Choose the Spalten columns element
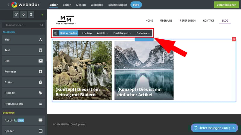The image size is (241, 135). coord(23,131)
